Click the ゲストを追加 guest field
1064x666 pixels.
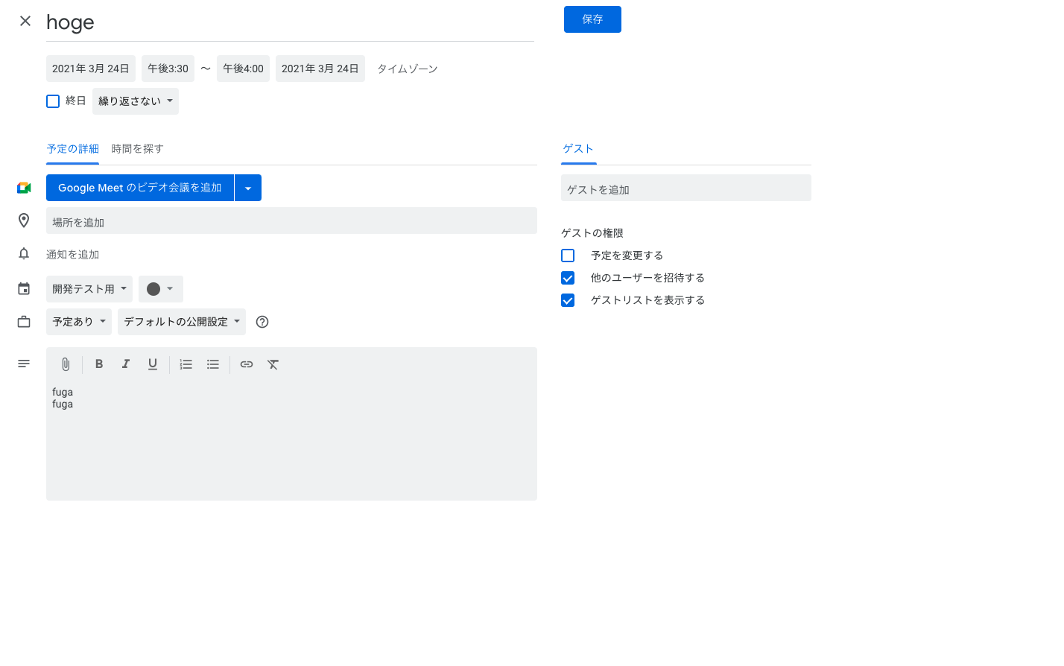point(686,188)
